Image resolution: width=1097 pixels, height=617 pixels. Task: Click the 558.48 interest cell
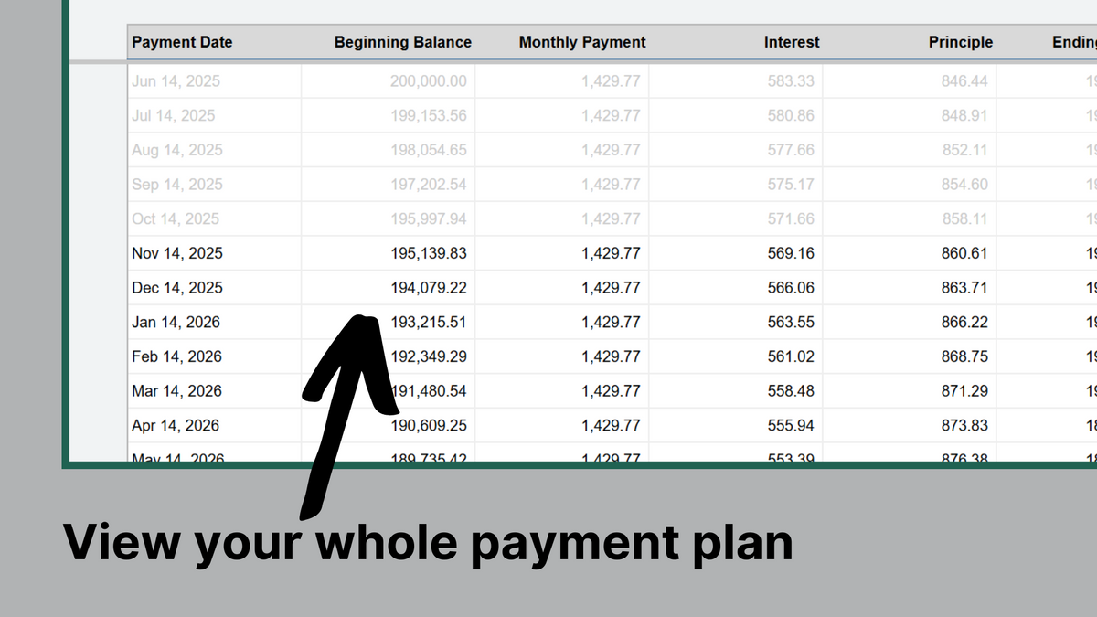pos(736,391)
